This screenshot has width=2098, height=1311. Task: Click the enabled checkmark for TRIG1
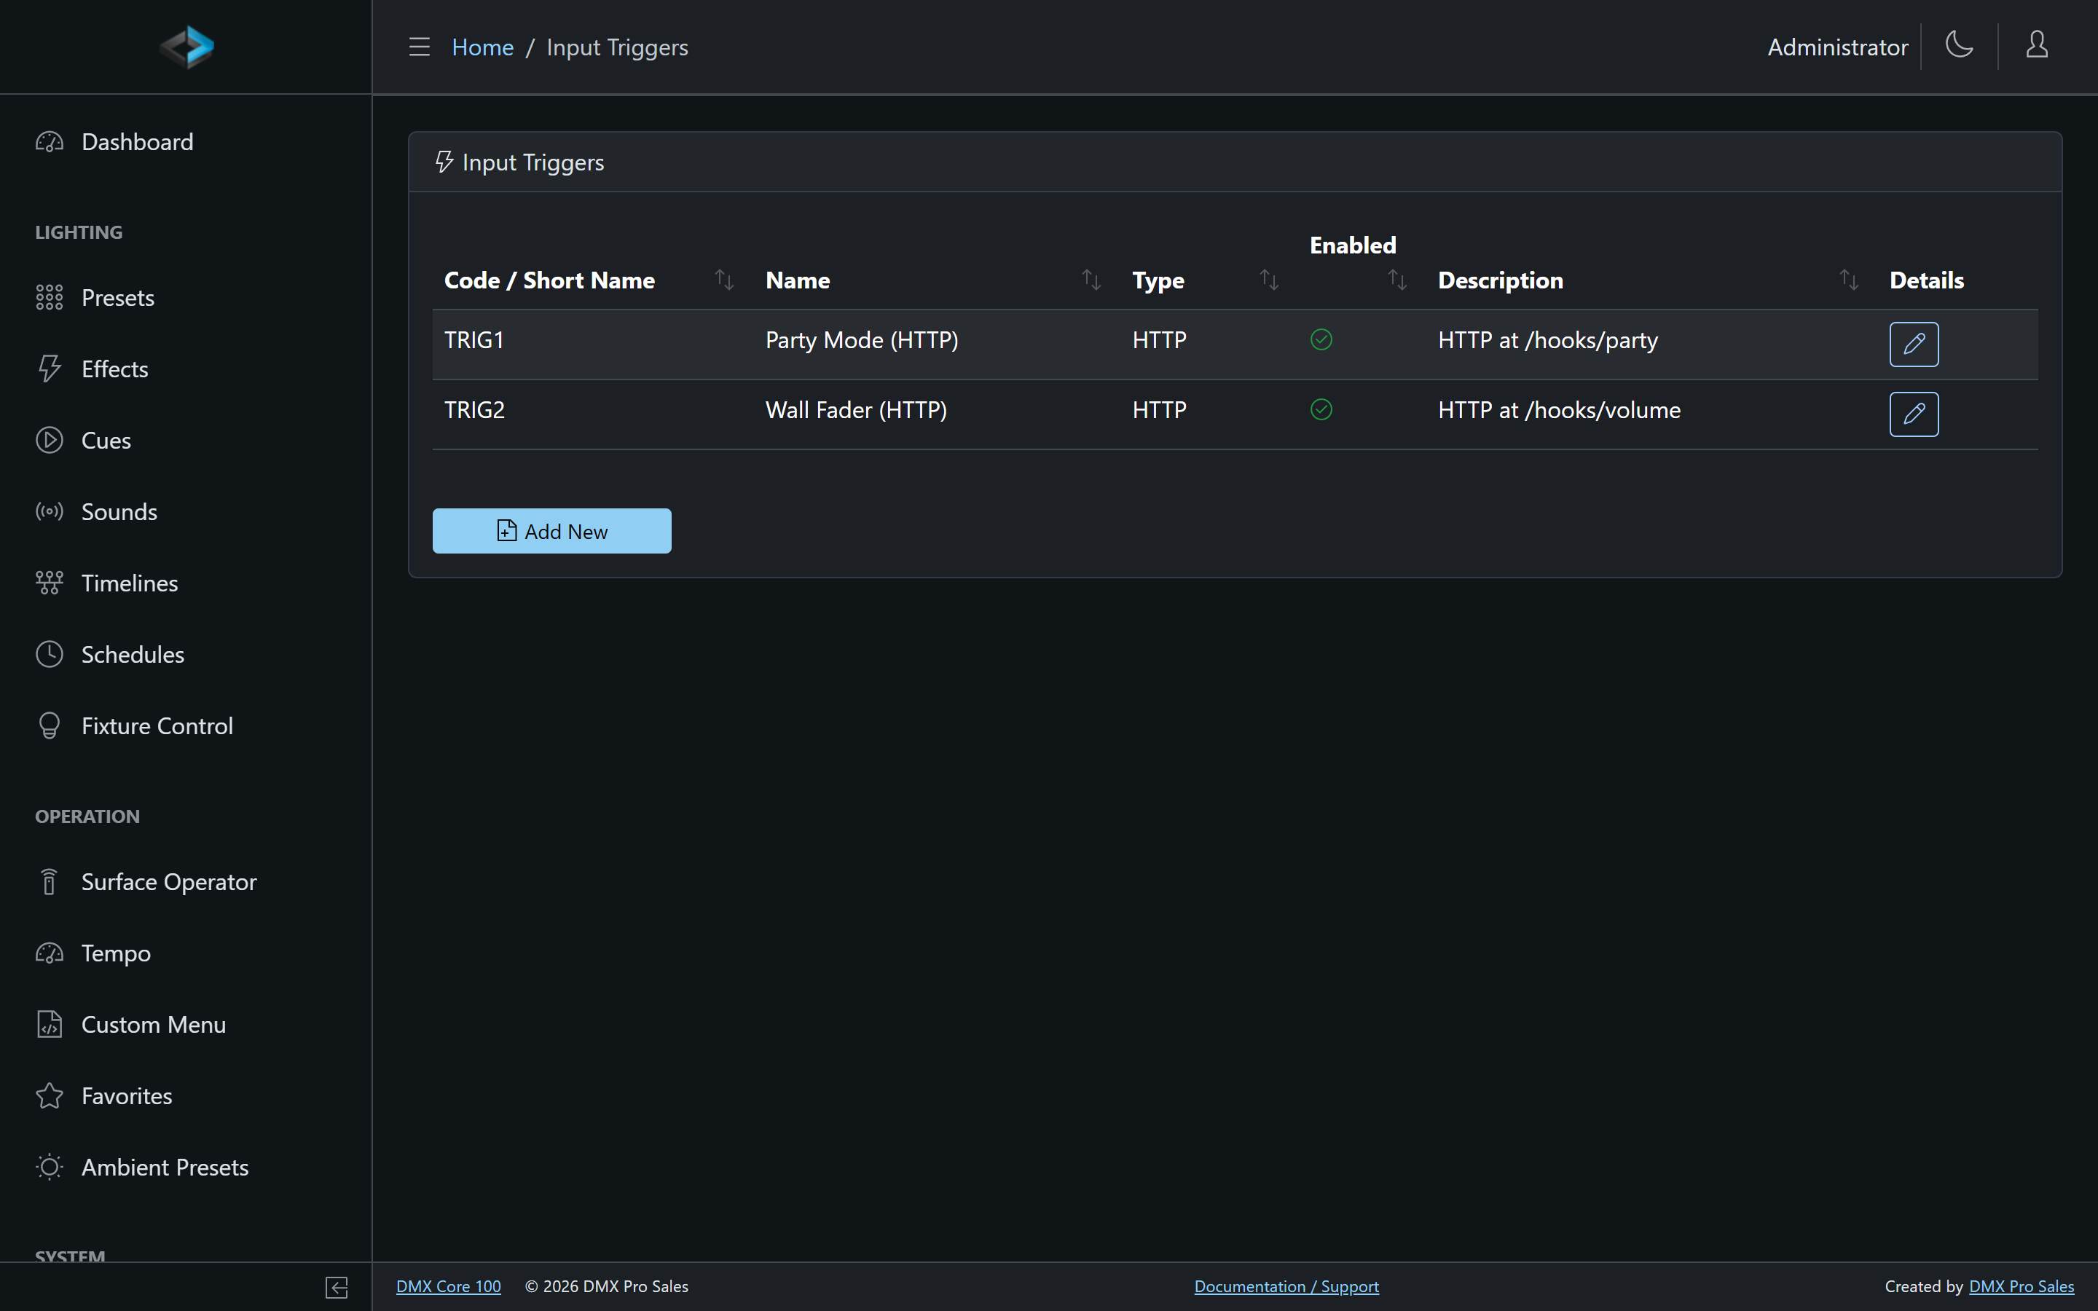1321,340
